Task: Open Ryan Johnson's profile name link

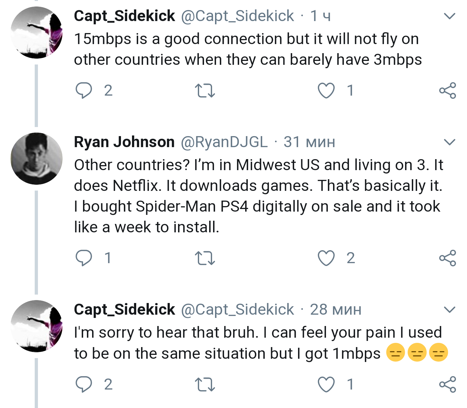Action: pyautogui.click(x=124, y=142)
